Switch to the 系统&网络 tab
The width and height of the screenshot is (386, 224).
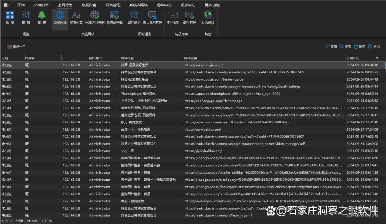(x=139, y=5)
